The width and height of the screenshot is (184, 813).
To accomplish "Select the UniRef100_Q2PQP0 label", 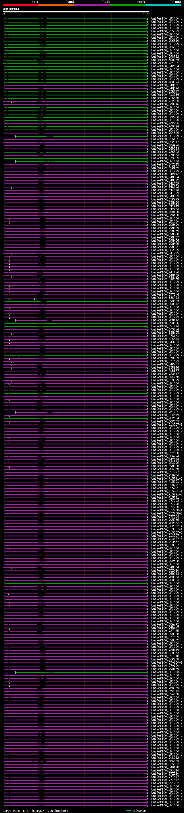I will pos(165,101).
